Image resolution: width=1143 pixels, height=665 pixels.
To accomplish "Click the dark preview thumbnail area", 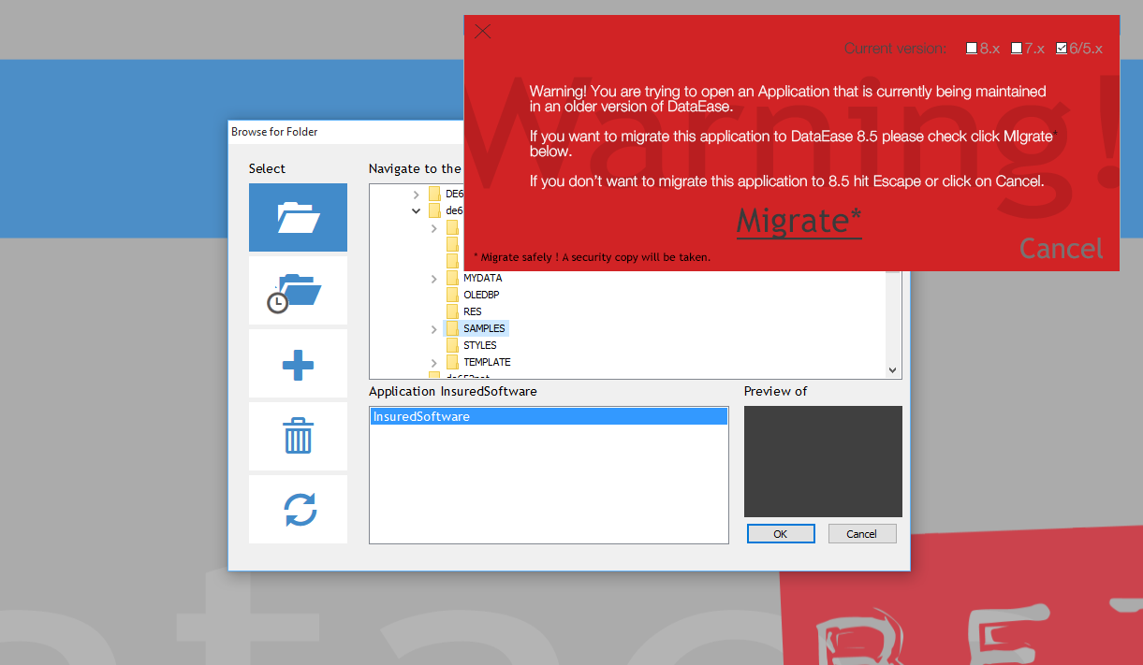I will click(x=823, y=461).
